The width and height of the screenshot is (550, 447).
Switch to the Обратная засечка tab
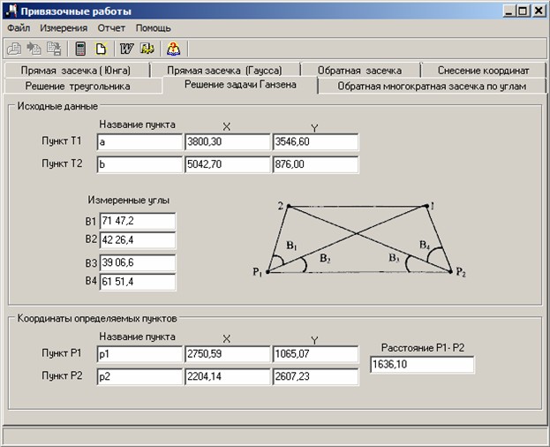point(359,71)
